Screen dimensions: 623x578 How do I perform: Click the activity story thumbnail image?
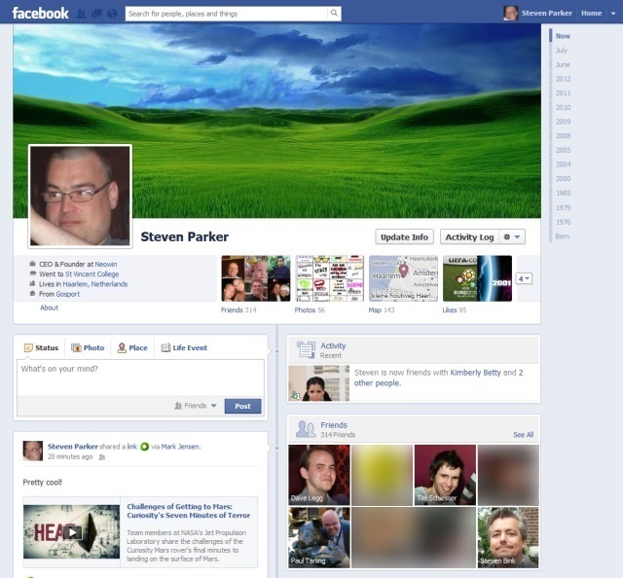pyautogui.click(x=319, y=383)
